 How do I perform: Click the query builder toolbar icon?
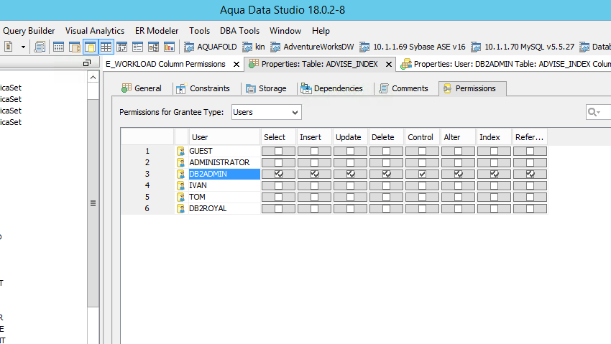[x=121, y=47]
